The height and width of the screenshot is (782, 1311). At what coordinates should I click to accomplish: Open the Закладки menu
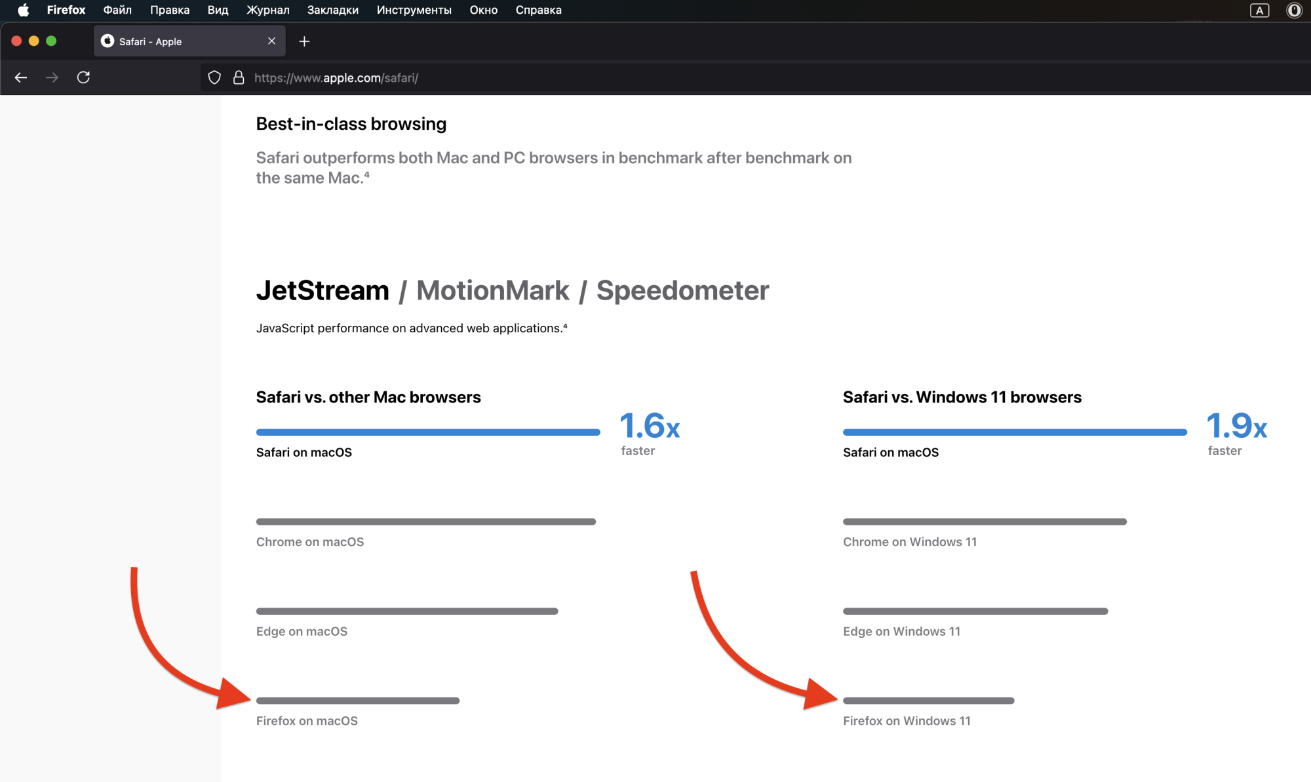tap(333, 10)
